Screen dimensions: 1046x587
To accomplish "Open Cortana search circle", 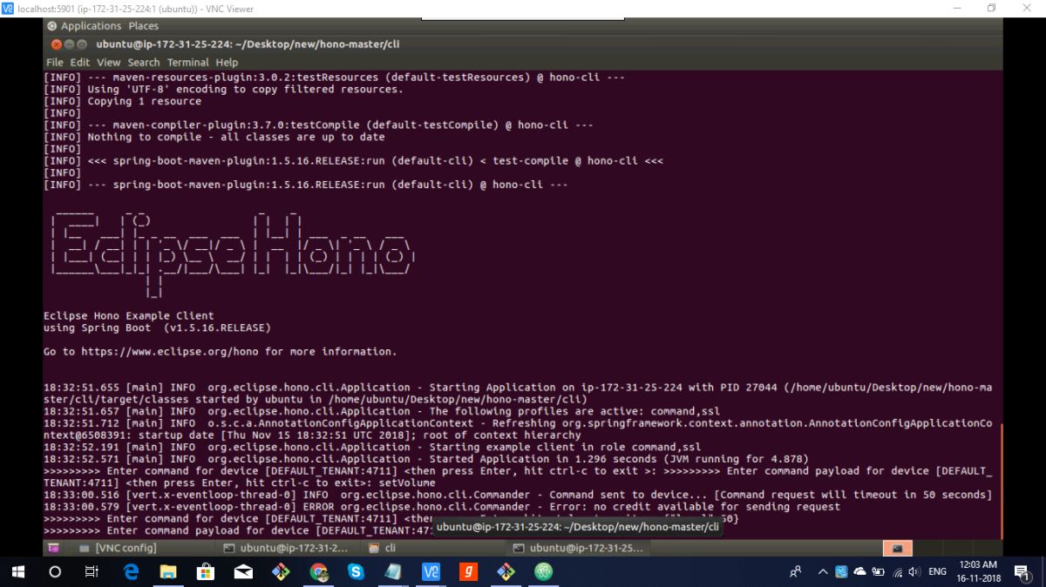I will pyautogui.click(x=55, y=572).
